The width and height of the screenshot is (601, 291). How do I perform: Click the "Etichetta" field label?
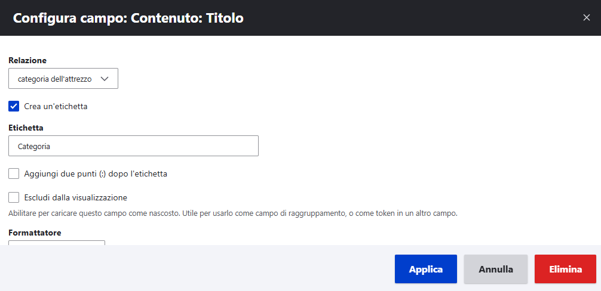(x=26, y=128)
